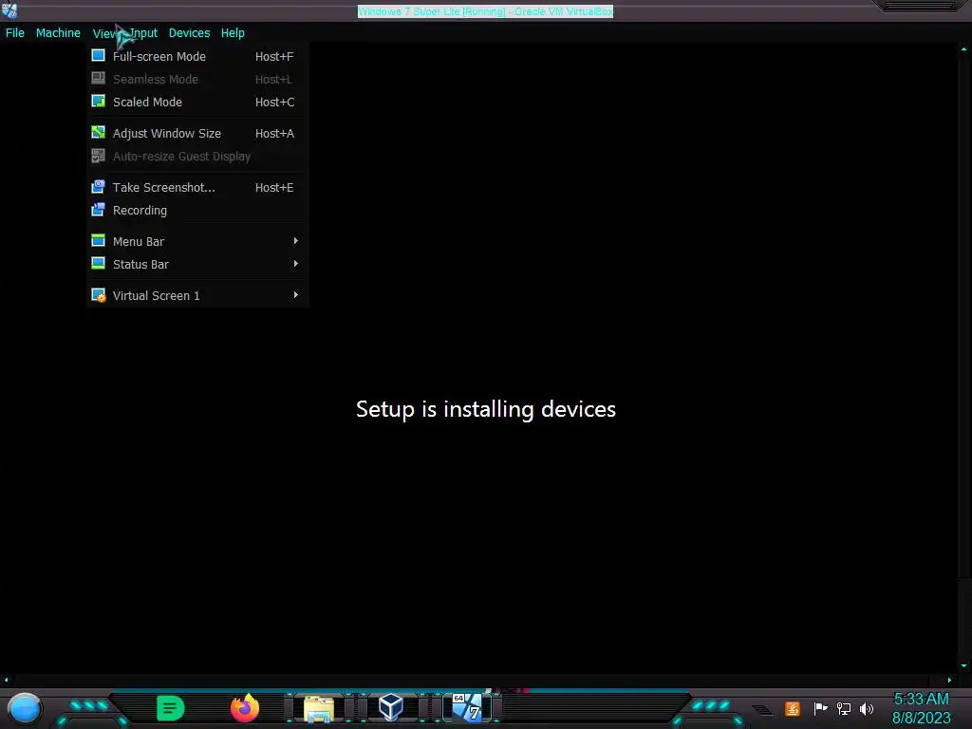The image size is (972, 729).
Task: Open the Input menu
Action: pyautogui.click(x=144, y=33)
